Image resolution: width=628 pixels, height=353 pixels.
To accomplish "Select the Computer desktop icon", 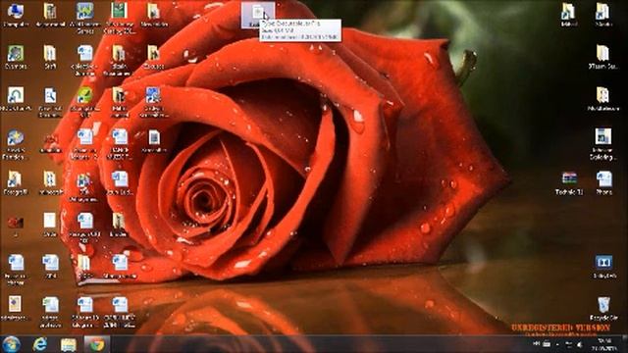I will (x=16, y=16).
